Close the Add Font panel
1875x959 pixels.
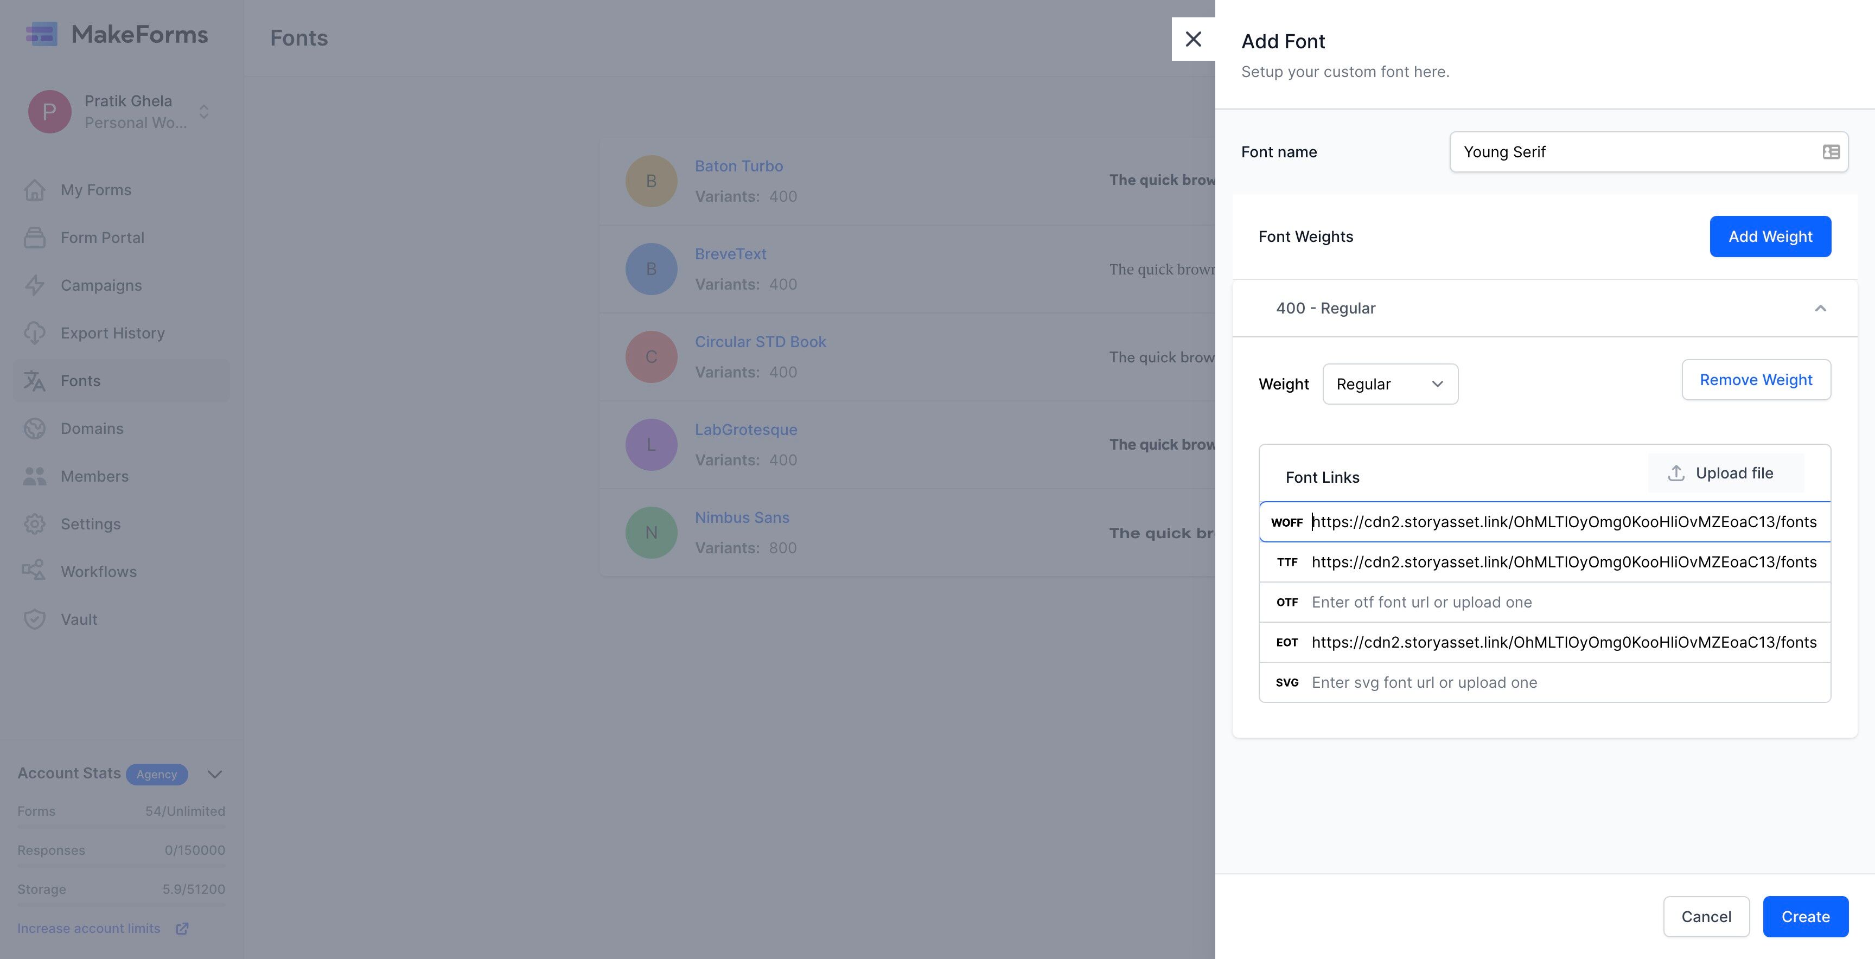click(x=1193, y=39)
